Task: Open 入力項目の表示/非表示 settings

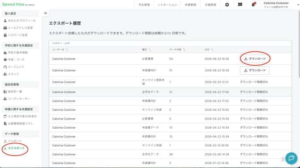Action: click(x=20, y=116)
